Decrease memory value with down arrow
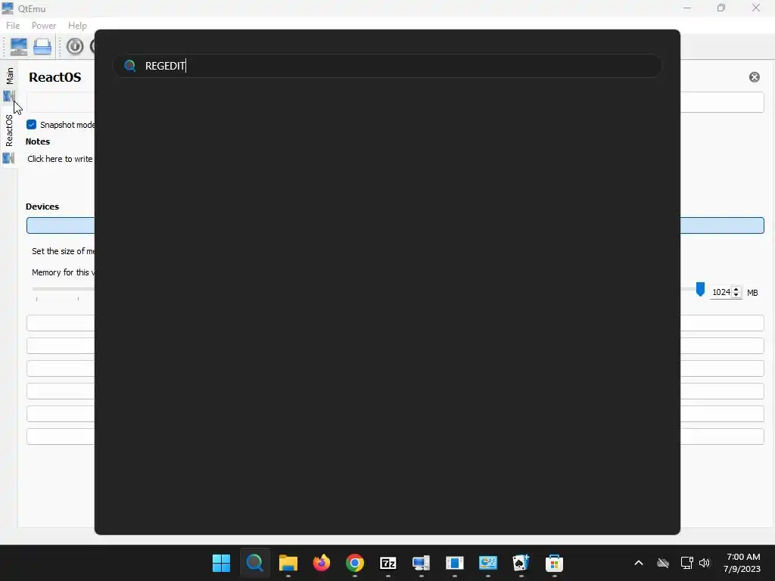Image resolution: width=775 pixels, height=581 pixels. (736, 295)
